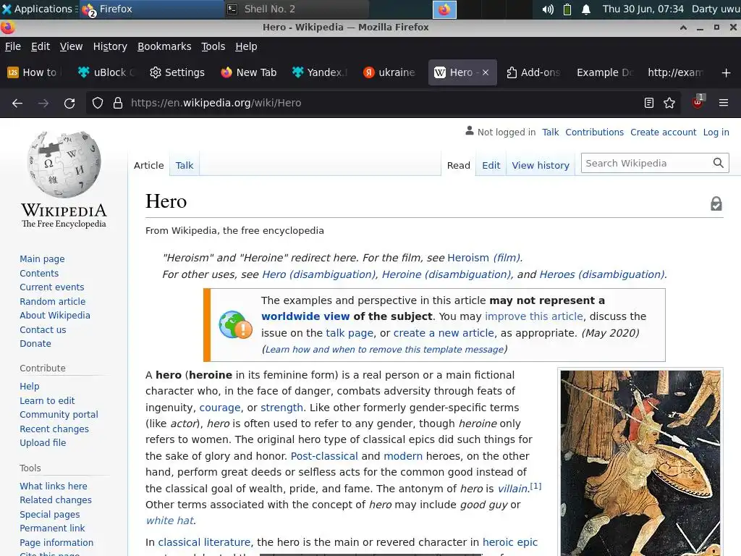Switch to Shell No. 2 taskbar window
This screenshot has height=556, width=741.
click(x=296, y=9)
